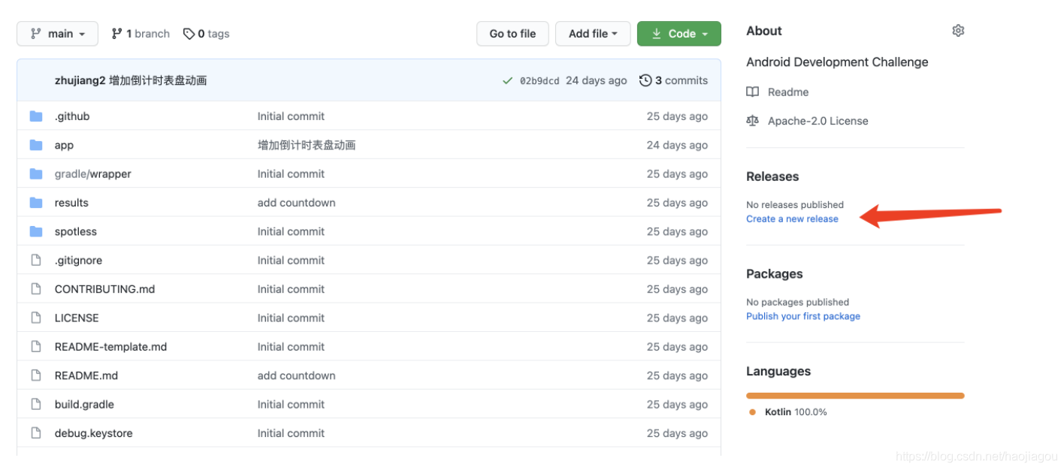Image resolution: width=1064 pixels, height=470 pixels.
Task: Click file icon next to CONTRIBUTING.md
Action: pyautogui.click(x=35, y=289)
